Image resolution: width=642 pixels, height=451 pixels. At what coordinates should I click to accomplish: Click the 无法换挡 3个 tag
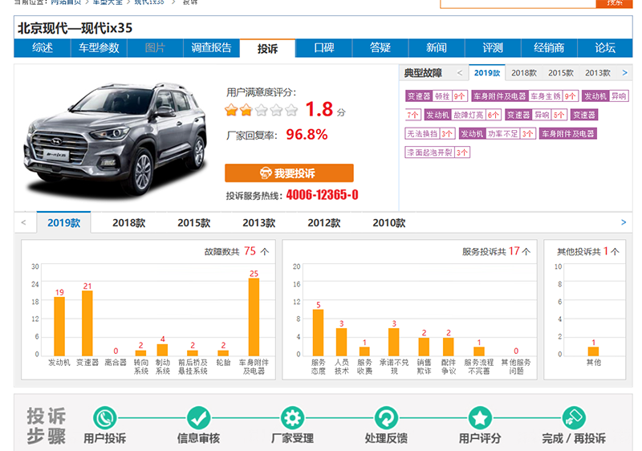(430, 134)
